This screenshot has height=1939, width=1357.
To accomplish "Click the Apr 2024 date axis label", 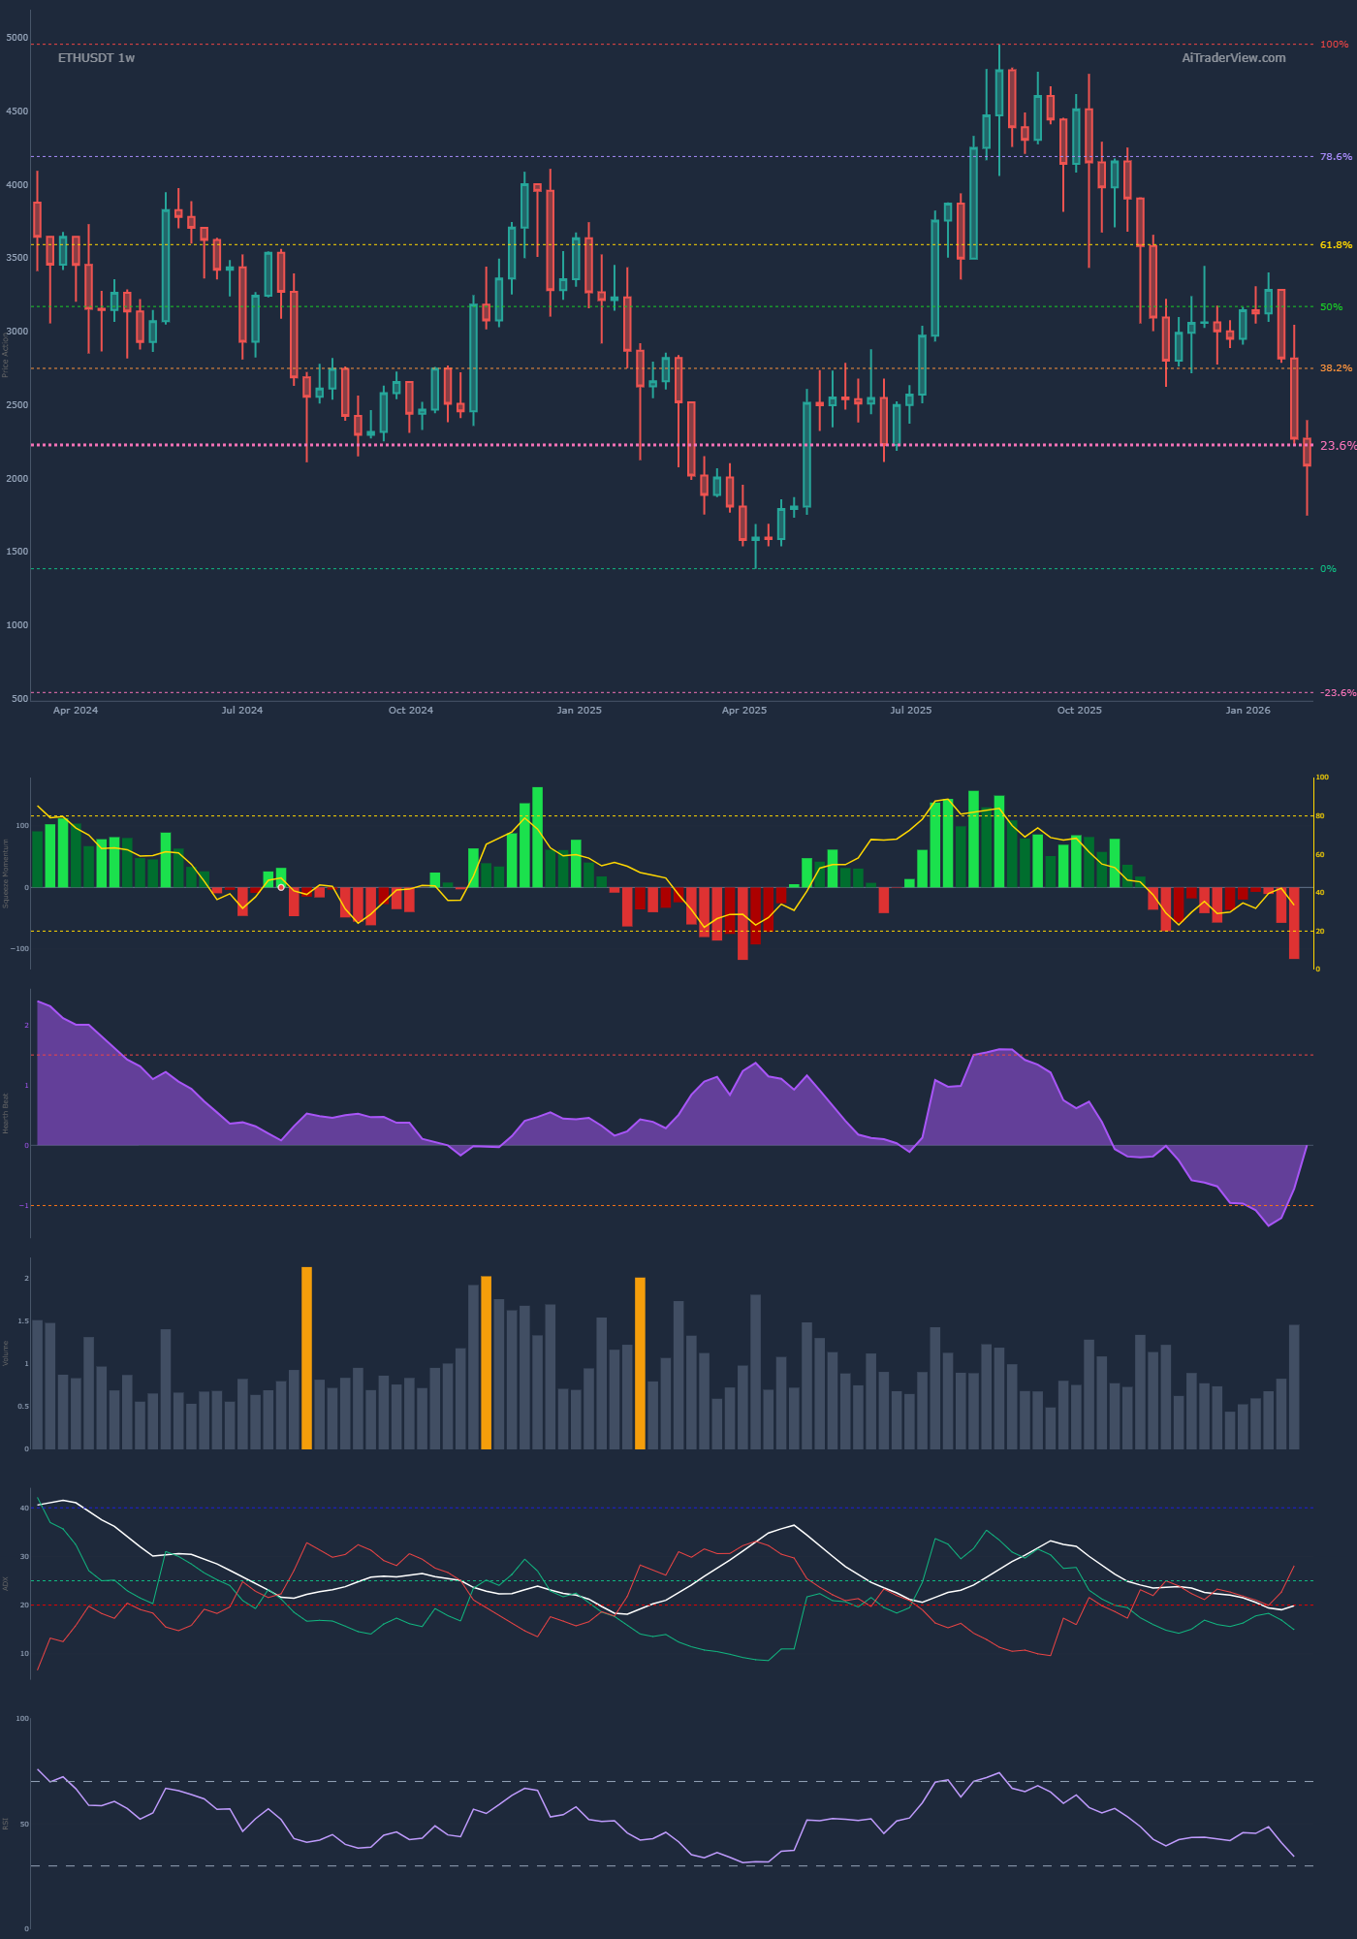I will (x=76, y=711).
